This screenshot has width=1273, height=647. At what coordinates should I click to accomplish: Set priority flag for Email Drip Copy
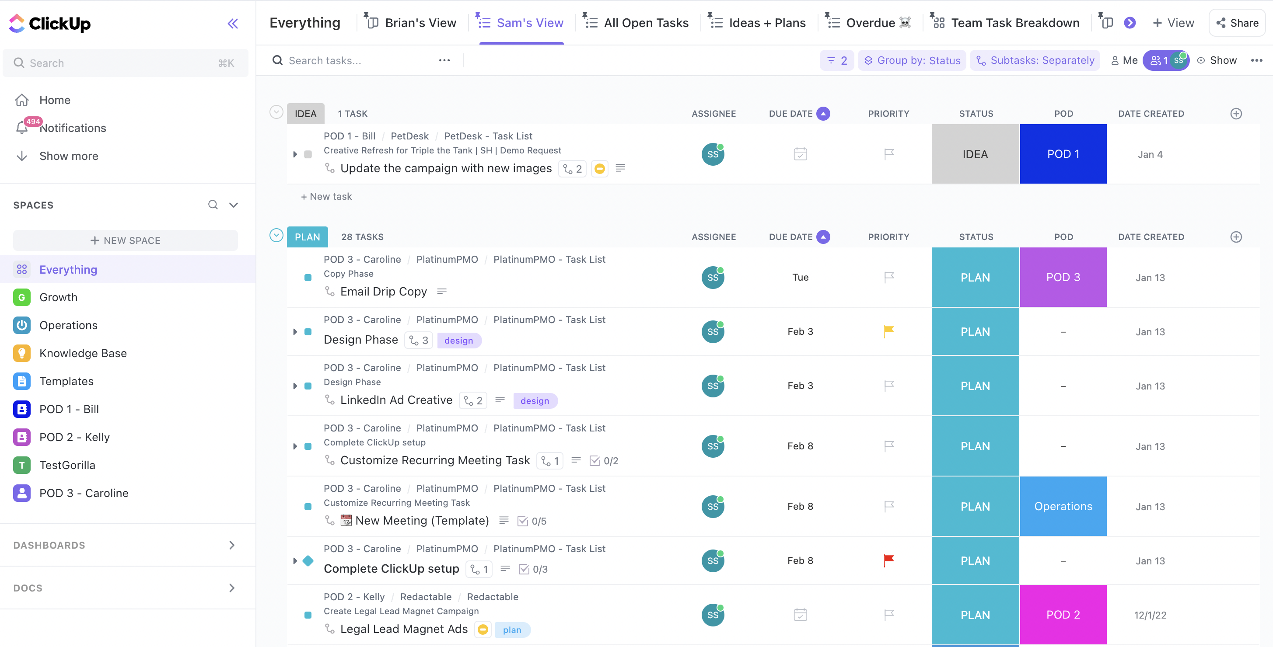click(889, 277)
